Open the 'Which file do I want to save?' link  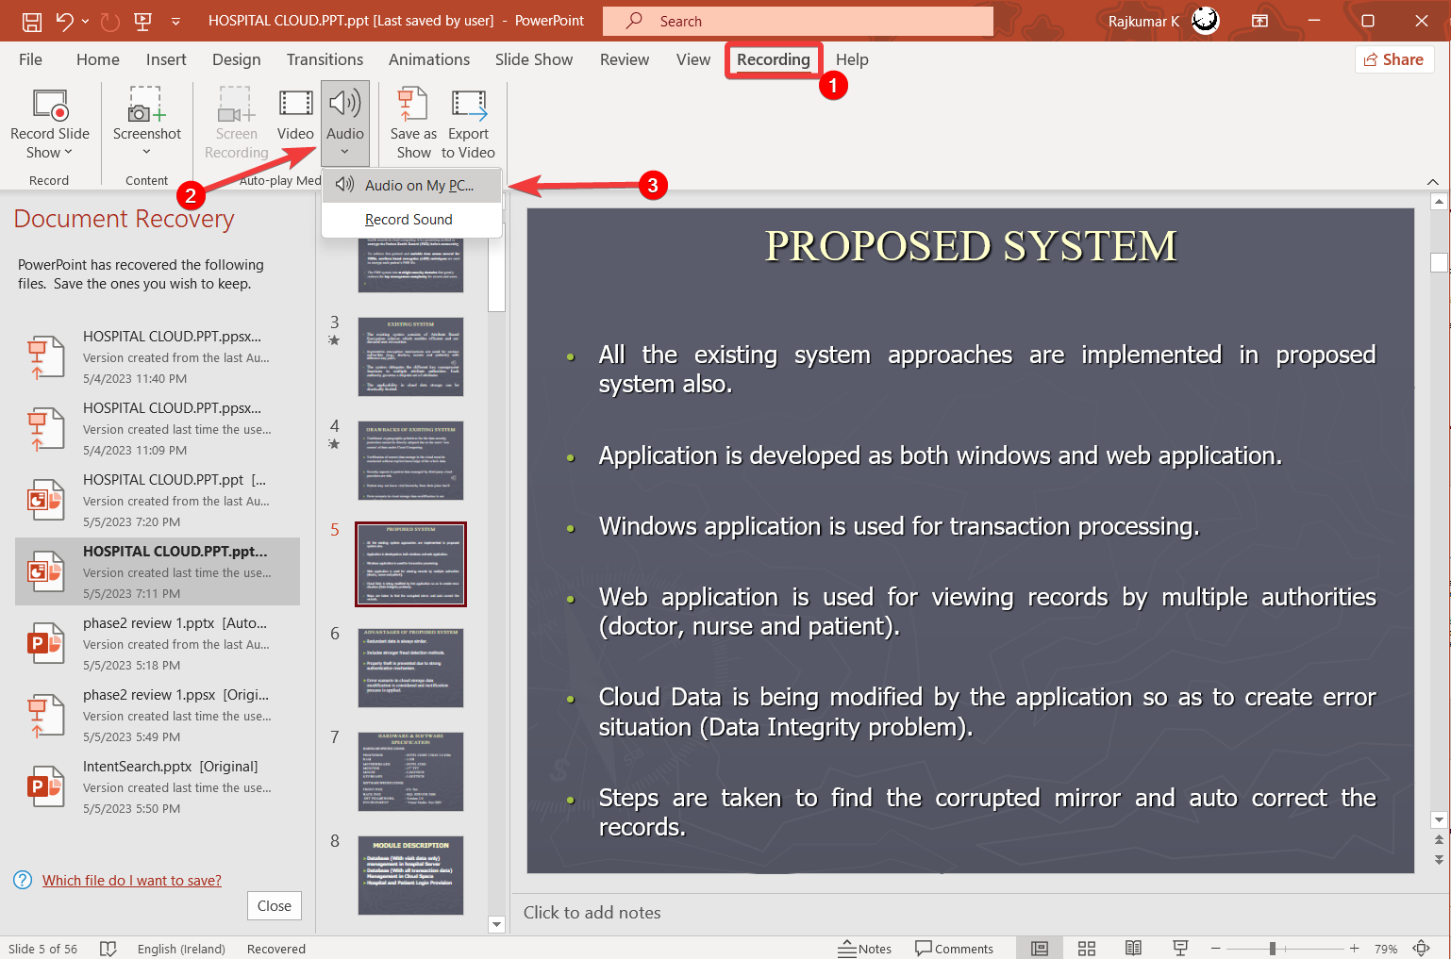(x=132, y=880)
